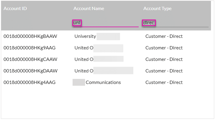Open the Communications account name cell
216x120 pixels.
click(103, 82)
